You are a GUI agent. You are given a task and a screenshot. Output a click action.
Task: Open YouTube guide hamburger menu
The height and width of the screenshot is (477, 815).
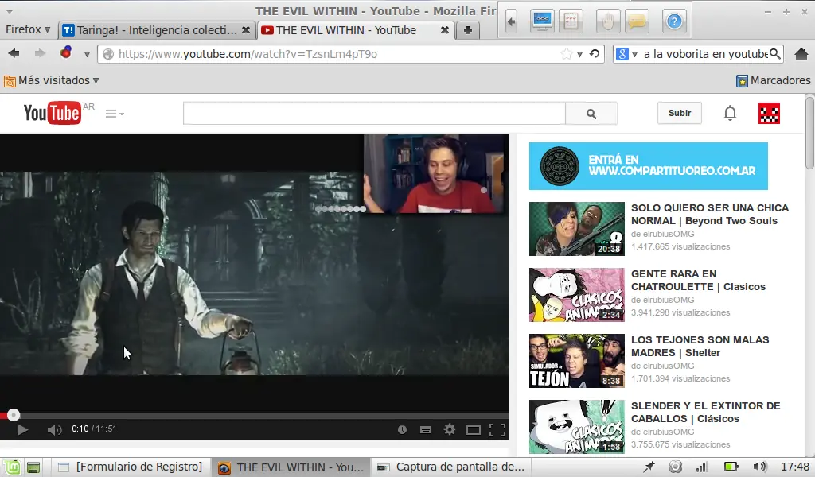point(115,114)
